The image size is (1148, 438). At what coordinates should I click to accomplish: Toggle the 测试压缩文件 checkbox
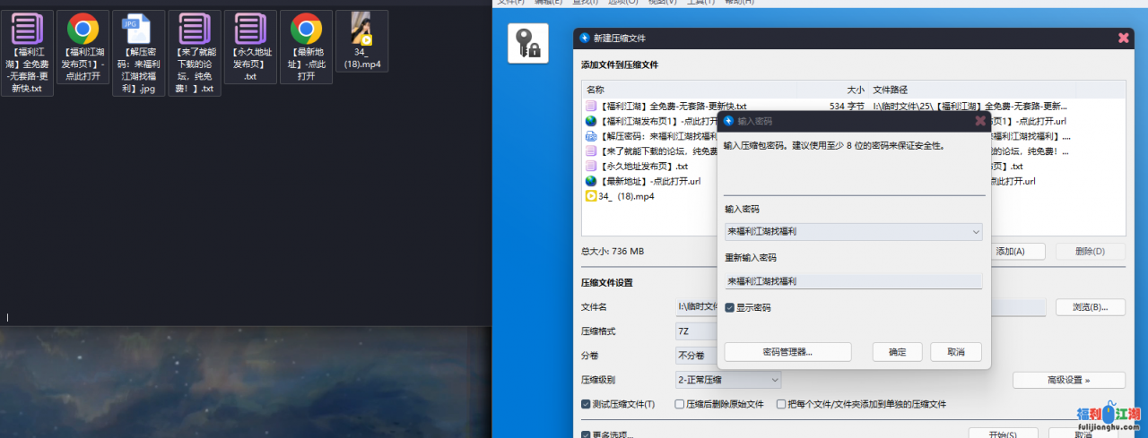coord(587,404)
